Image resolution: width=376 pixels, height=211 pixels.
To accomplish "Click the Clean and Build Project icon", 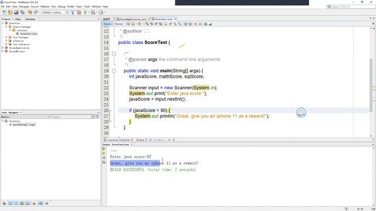I will click(79, 12).
